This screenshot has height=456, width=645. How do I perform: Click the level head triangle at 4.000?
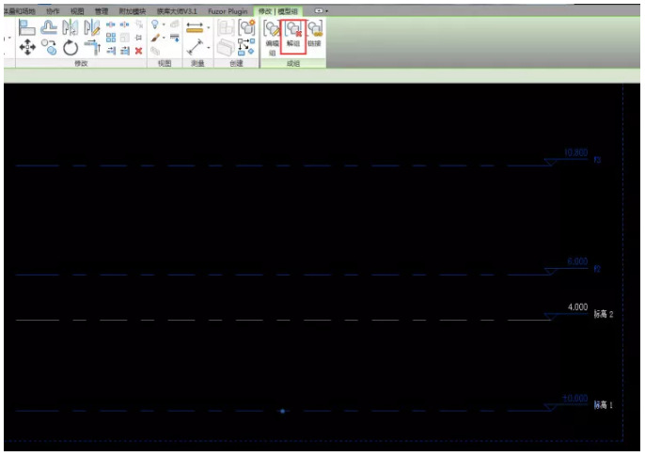pyautogui.click(x=551, y=317)
